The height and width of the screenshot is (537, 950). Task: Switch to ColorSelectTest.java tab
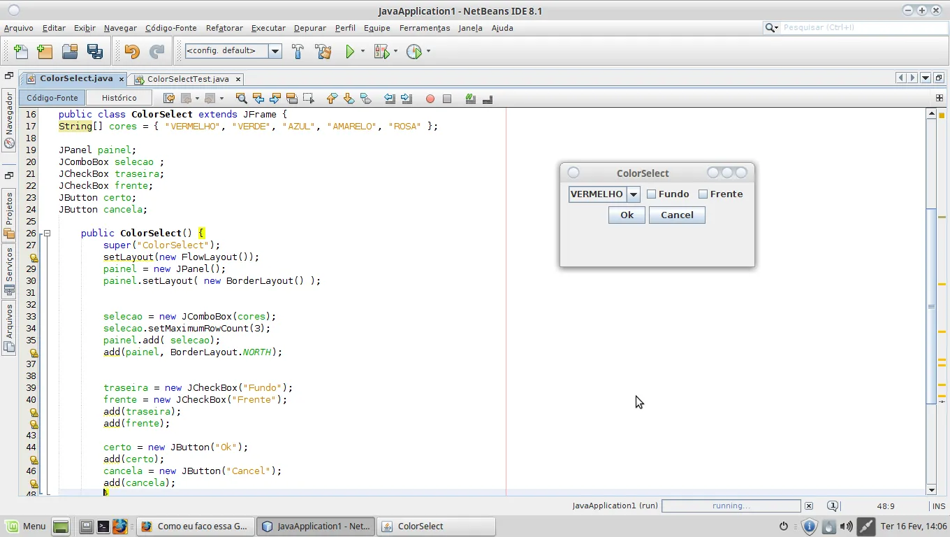(187, 79)
